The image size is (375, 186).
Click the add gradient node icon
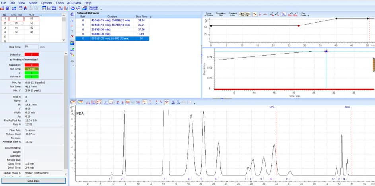[272, 14]
